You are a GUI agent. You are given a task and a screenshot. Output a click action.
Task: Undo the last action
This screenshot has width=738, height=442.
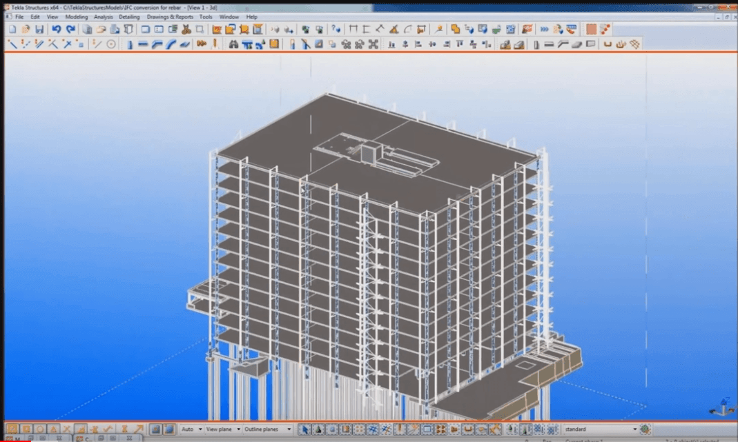click(57, 29)
